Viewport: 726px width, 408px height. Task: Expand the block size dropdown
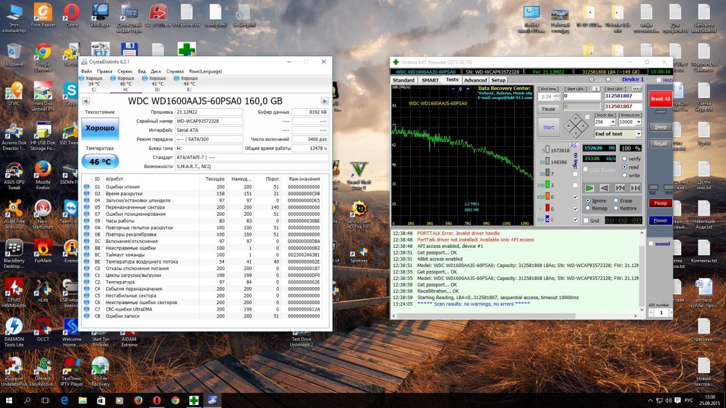[613, 121]
